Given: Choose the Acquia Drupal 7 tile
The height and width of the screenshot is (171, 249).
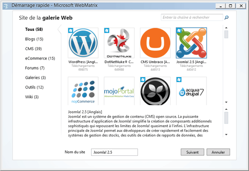Looking at the screenshot, I should tap(191, 91).
